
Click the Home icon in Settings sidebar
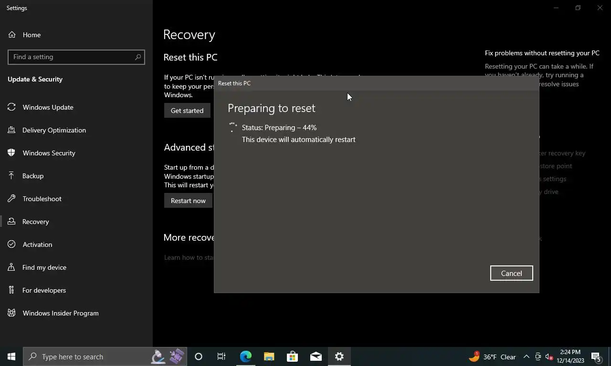(x=12, y=35)
